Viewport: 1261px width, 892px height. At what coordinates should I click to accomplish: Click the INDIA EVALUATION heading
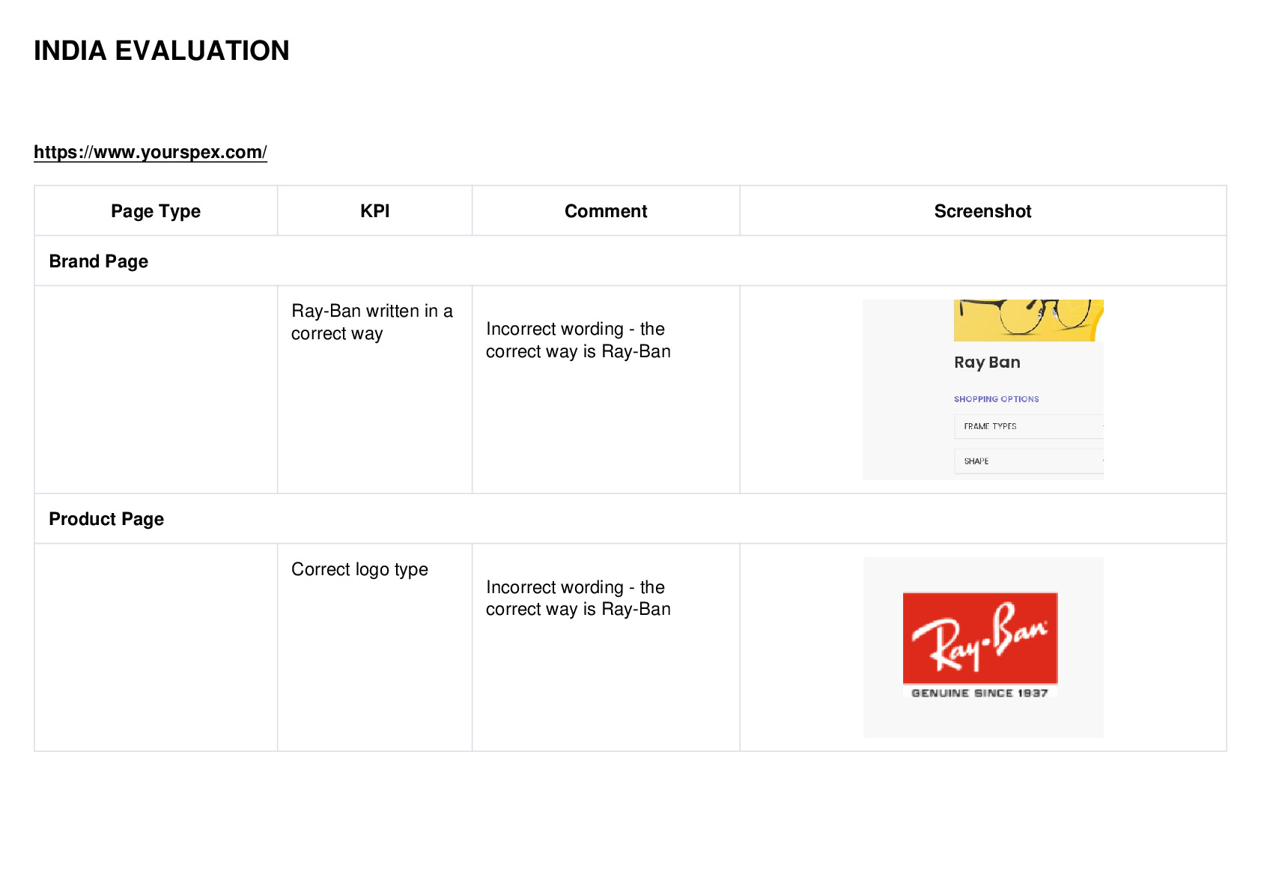click(162, 51)
